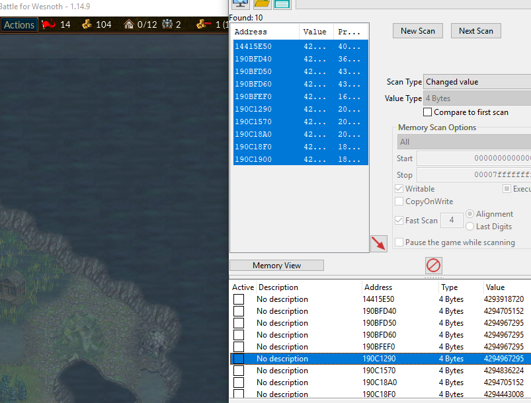Viewport: 531px width, 403px height.
Task: Click Value column header in address table
Action: tap(507, 287)
